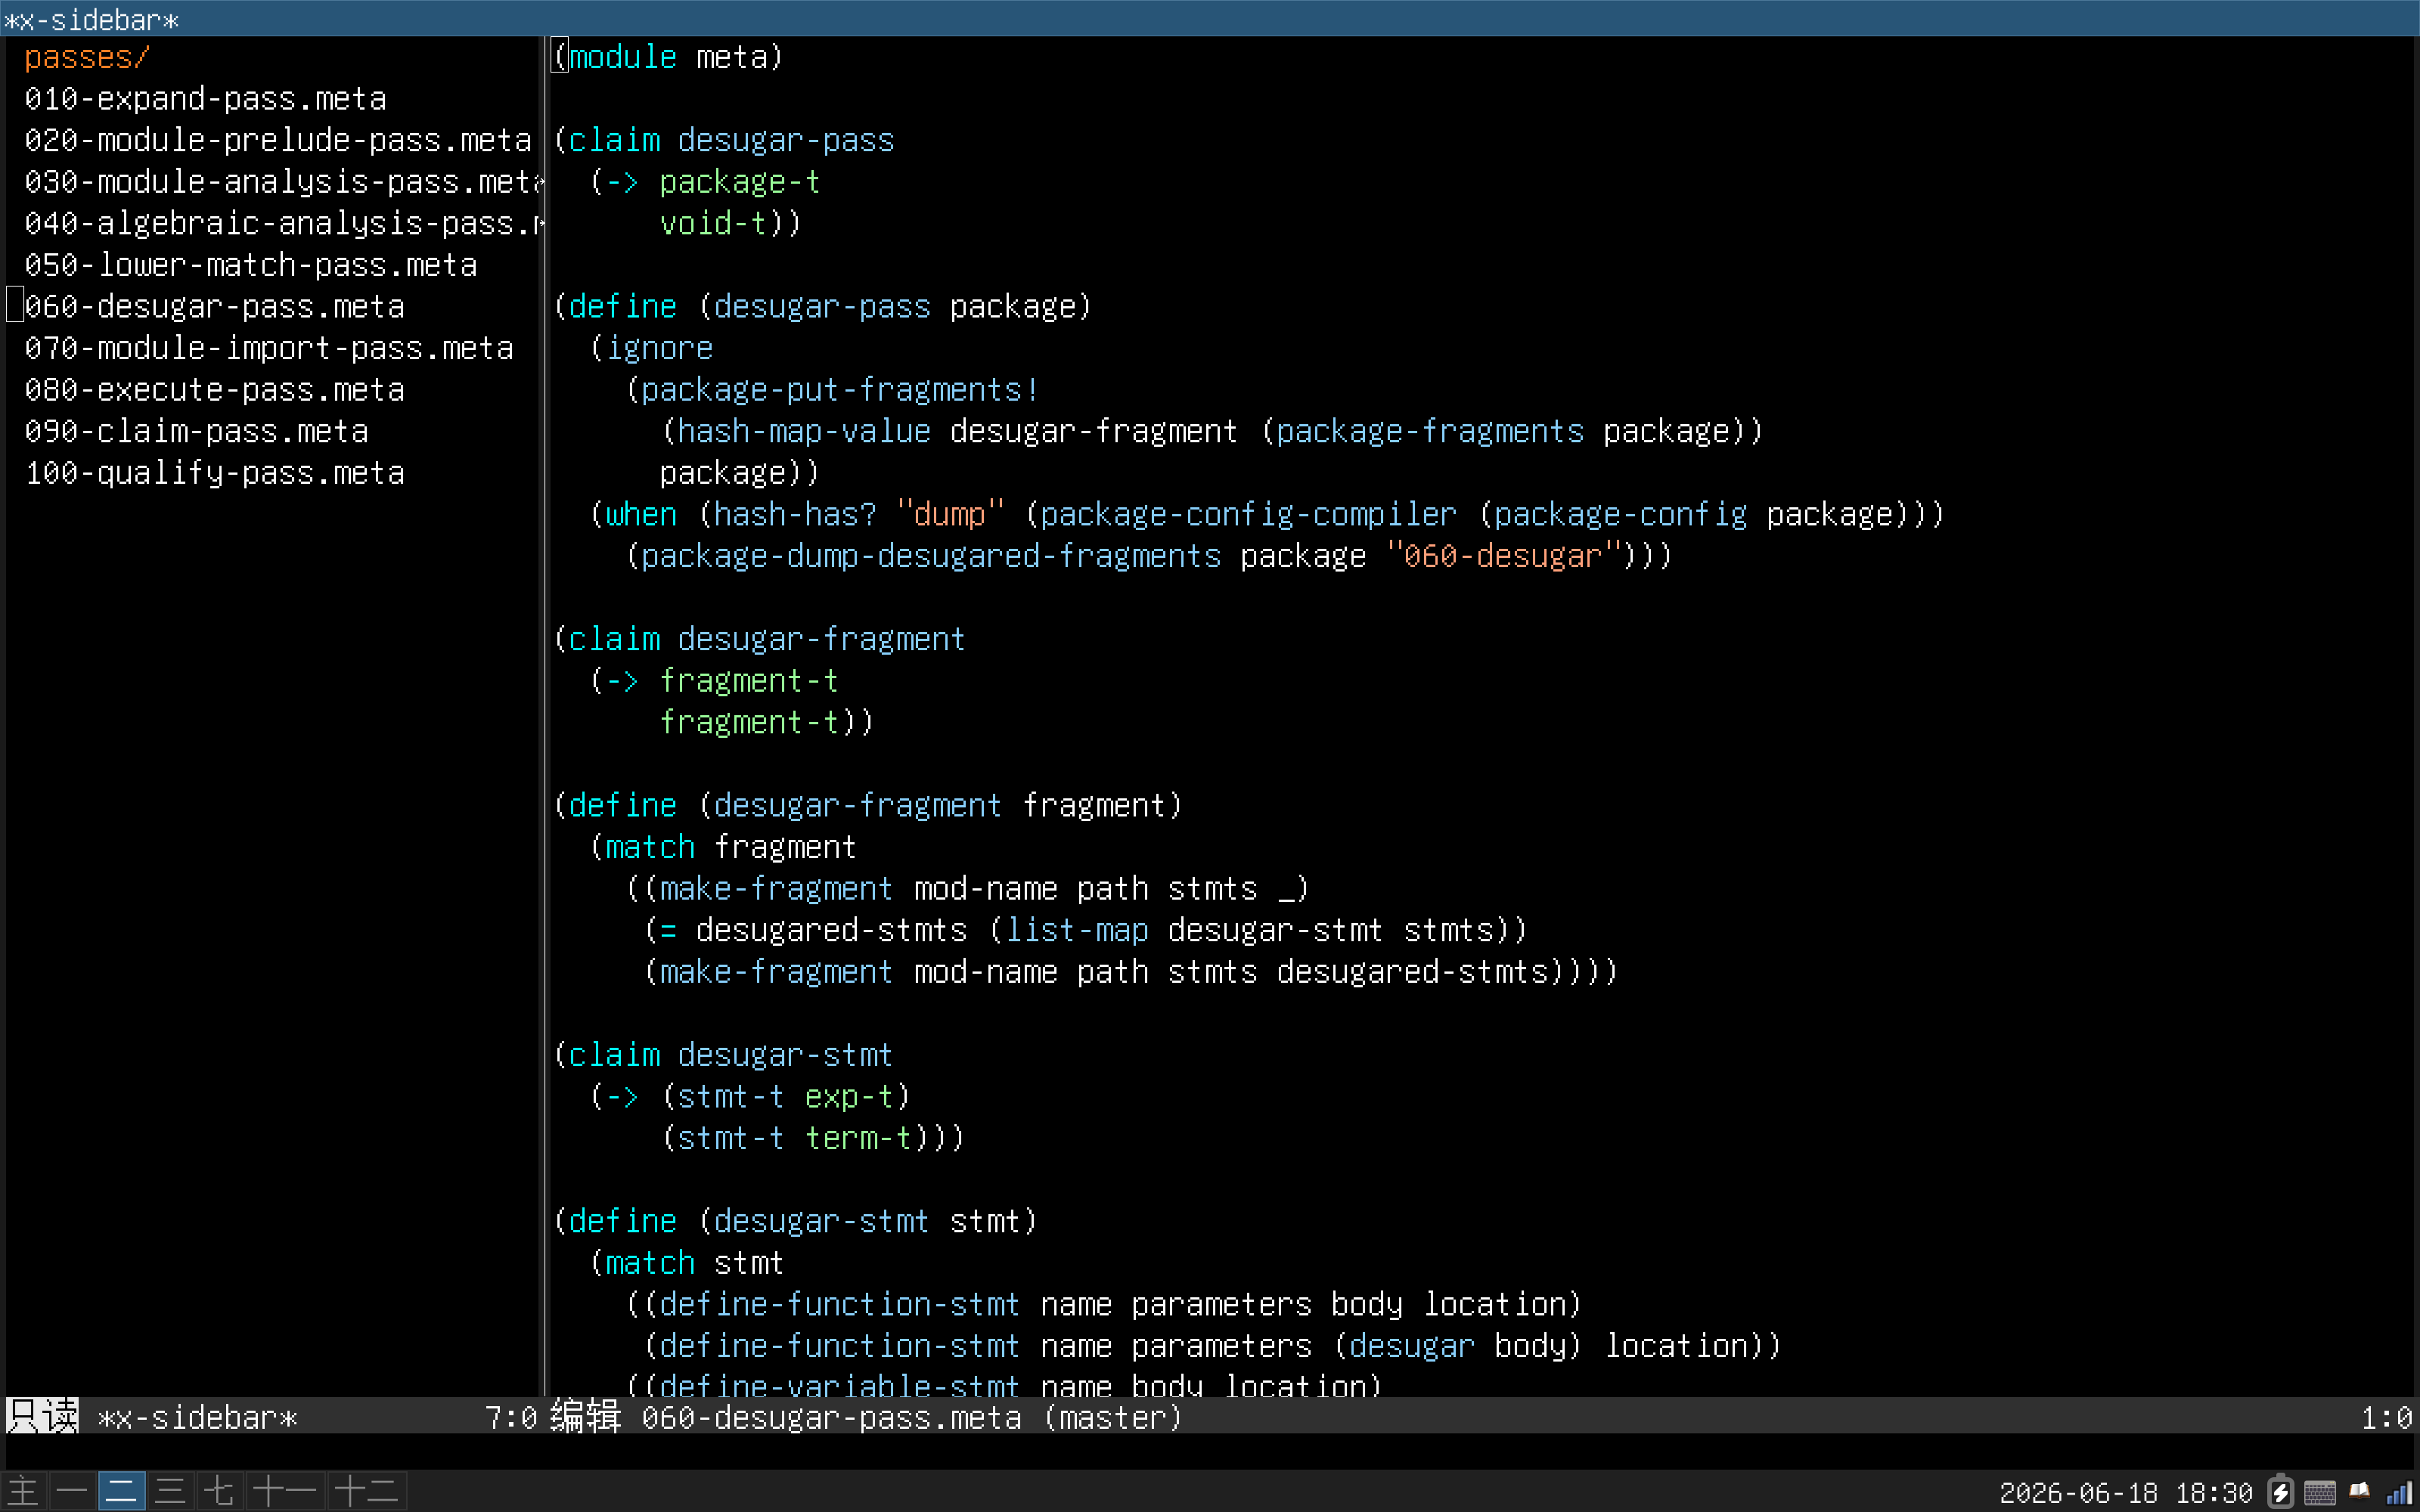The width and height of the screenshot is (2420, 1512).
Task: Place cursor on define desugar-stmt line
Action: [796, 1221]
